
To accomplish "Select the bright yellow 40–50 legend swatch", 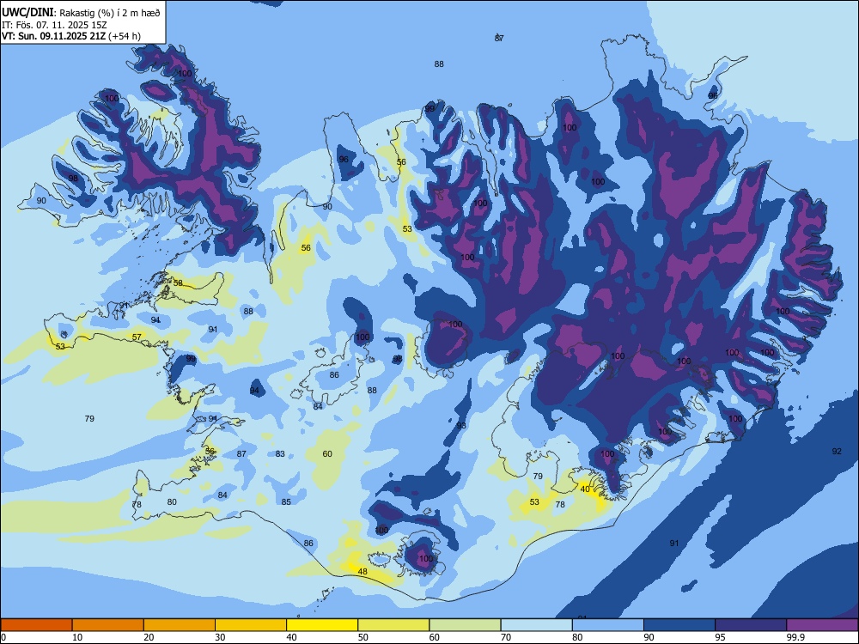I will pos(322,625).
